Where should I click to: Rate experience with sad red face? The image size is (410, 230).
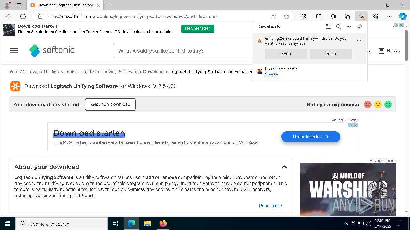point(368,104)
